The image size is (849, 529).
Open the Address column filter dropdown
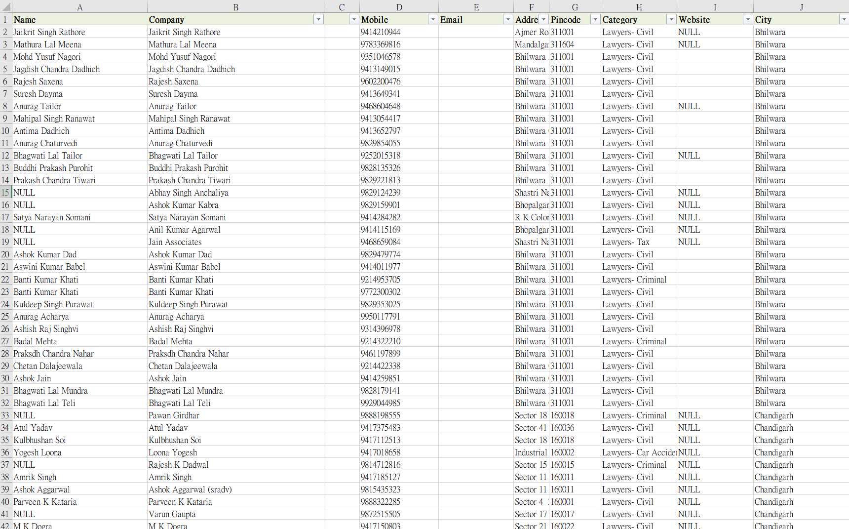543,19
